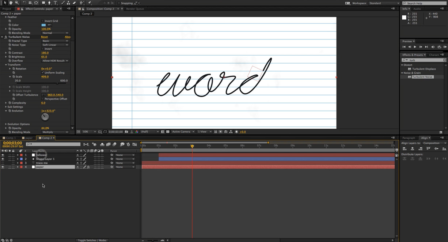Select the Clone Stamp tool
Image resolution: width=448 pixels, height=242 pixels.
(68, 3)
